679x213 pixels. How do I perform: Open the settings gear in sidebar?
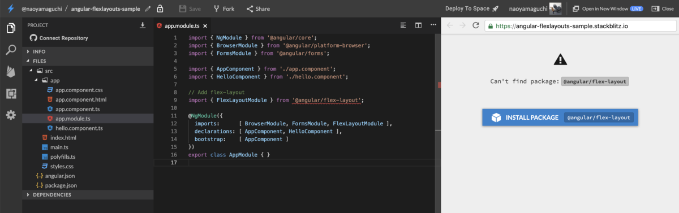tap(11, 115)
